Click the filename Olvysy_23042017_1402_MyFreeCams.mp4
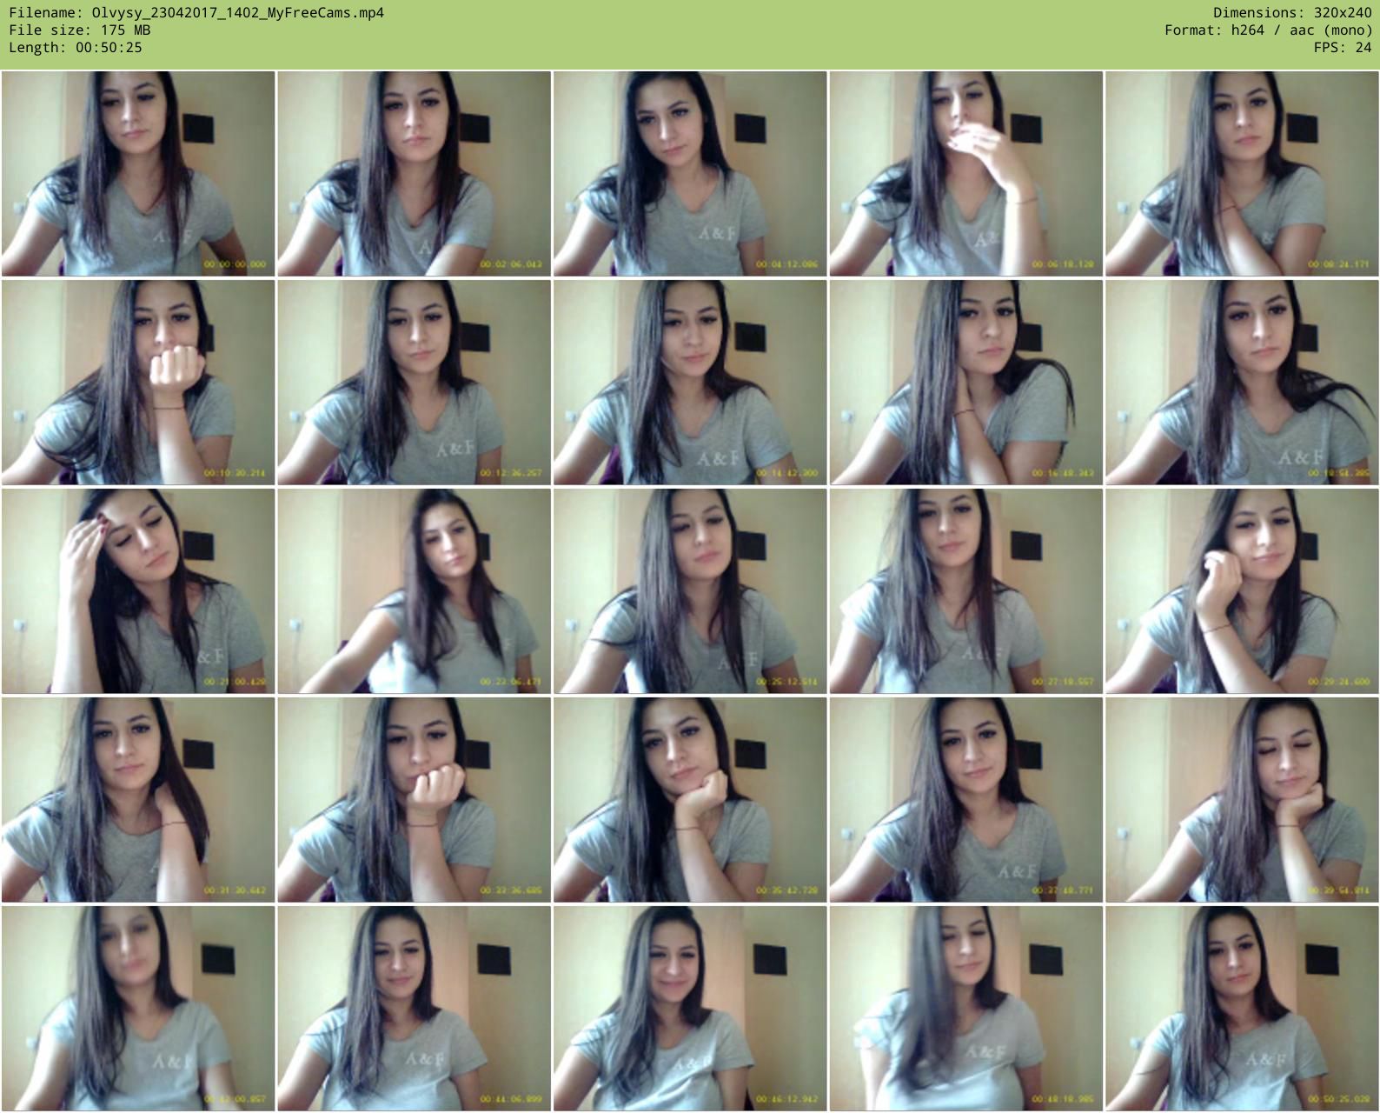The image size is (1380, 1113). point(237,13)
